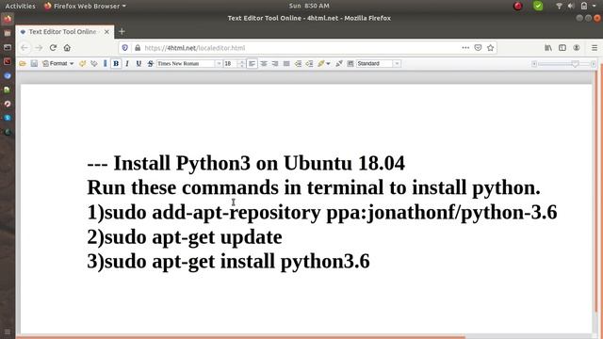The height and width of the screenshot is (339, 603).
Task: Click the highlighter color icon
Action: point(320,63)
